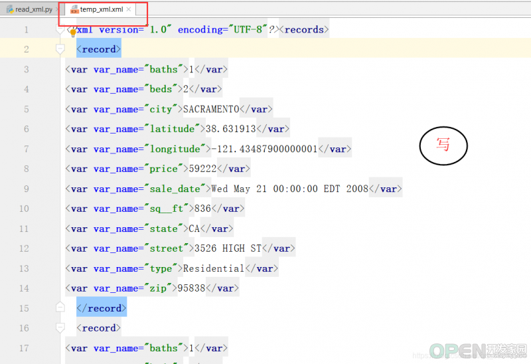Click the latitude value 38.631913
Image resolution: width=531 pixels, height=364 pixels.
[x=230, y=129]
